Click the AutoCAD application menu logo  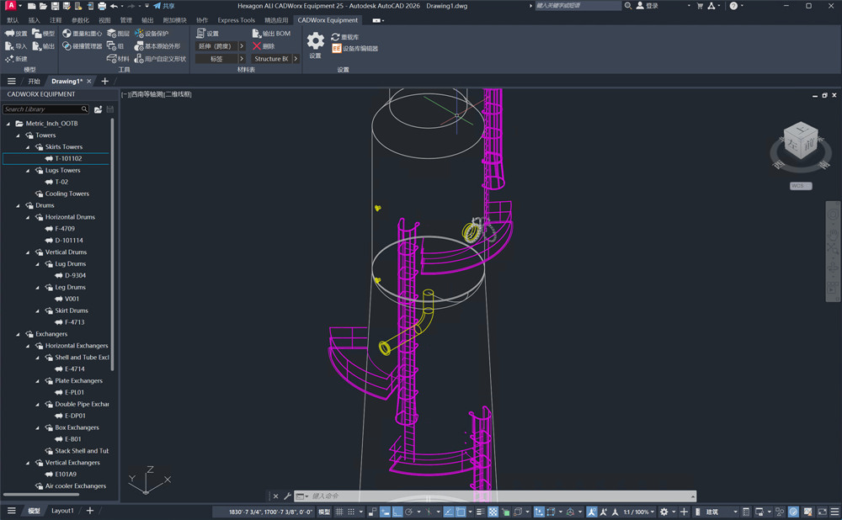tap(10, 5)
